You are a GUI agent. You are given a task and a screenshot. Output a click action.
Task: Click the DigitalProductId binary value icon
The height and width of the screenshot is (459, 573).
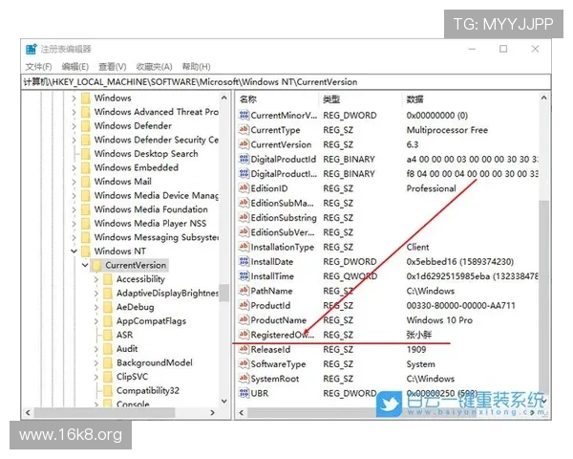click(244, 159)
